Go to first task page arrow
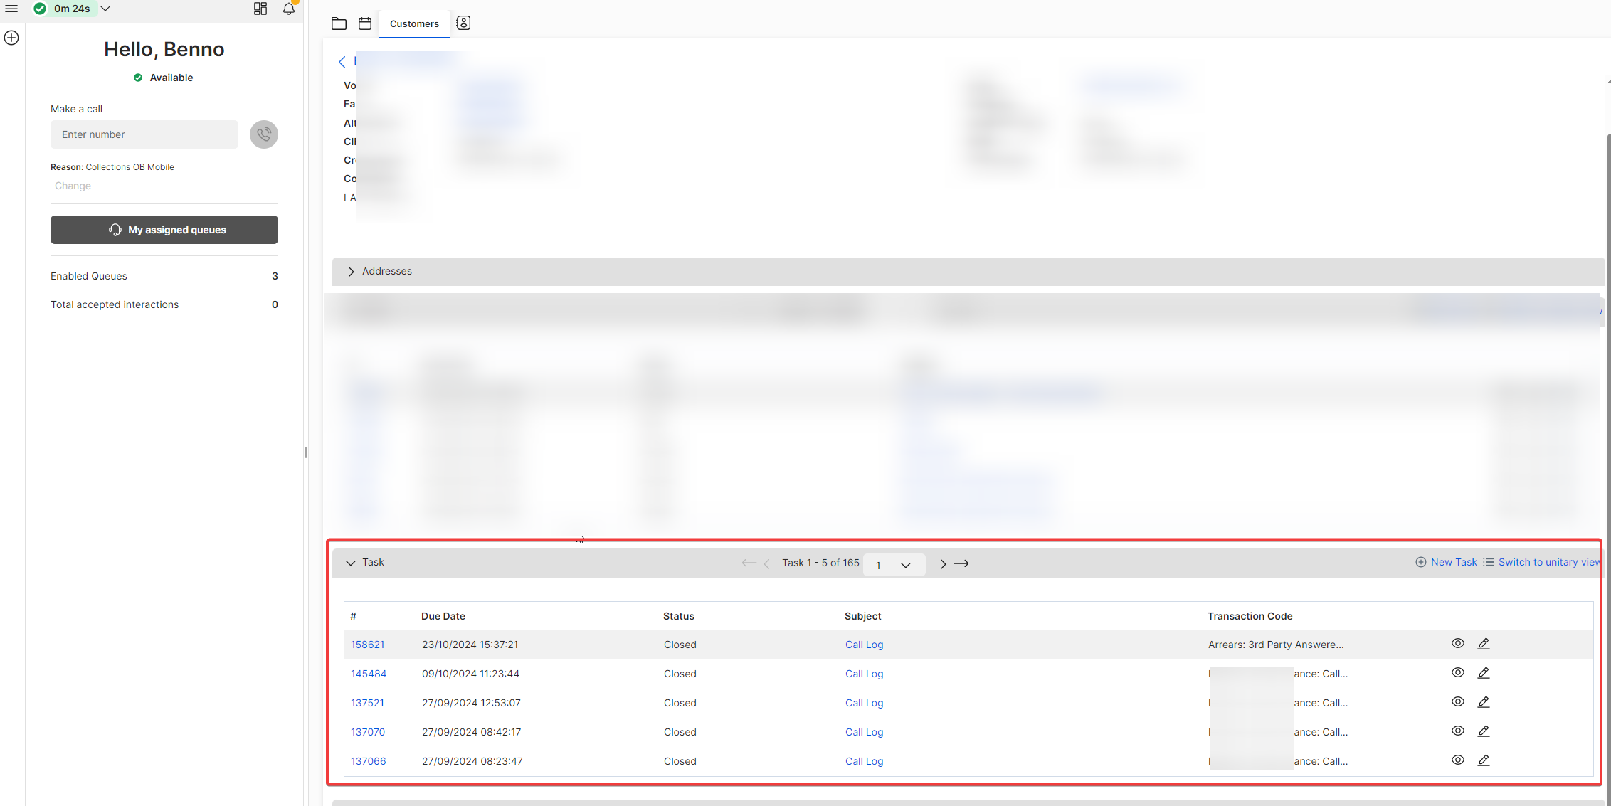This screenshot has width=1611, height=806. pyautogui.click(x=749, y=563)
